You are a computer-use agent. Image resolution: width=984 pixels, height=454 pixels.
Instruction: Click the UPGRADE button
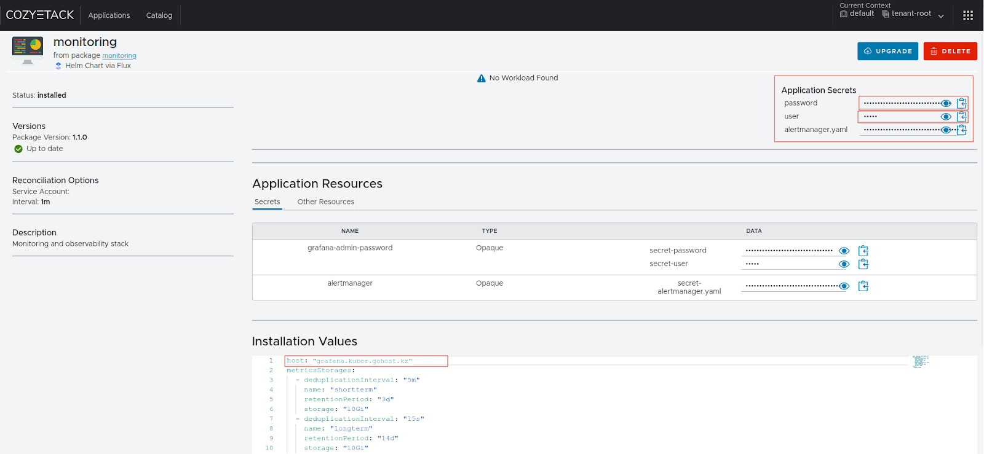click(x=887, y=51)
